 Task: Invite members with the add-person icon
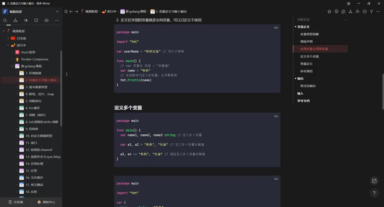[x=357, y=11]
